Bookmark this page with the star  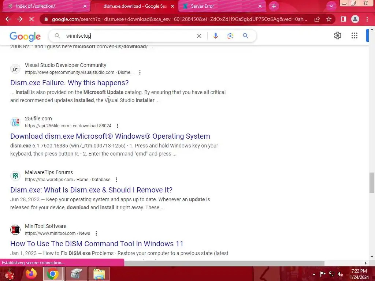329,19
